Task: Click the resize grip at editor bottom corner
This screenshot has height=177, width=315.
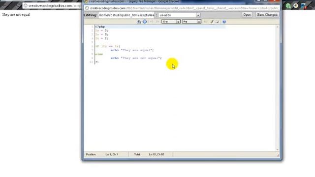Action: click(x=278, y=155)
